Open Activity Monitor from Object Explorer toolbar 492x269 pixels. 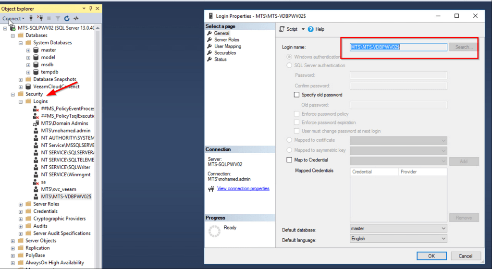(76, 19)
